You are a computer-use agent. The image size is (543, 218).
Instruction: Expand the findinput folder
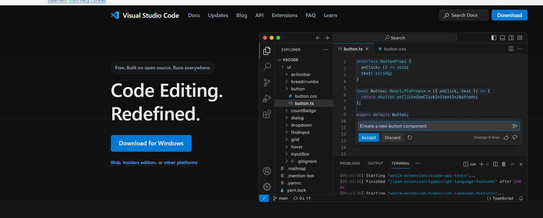[287, 132]
